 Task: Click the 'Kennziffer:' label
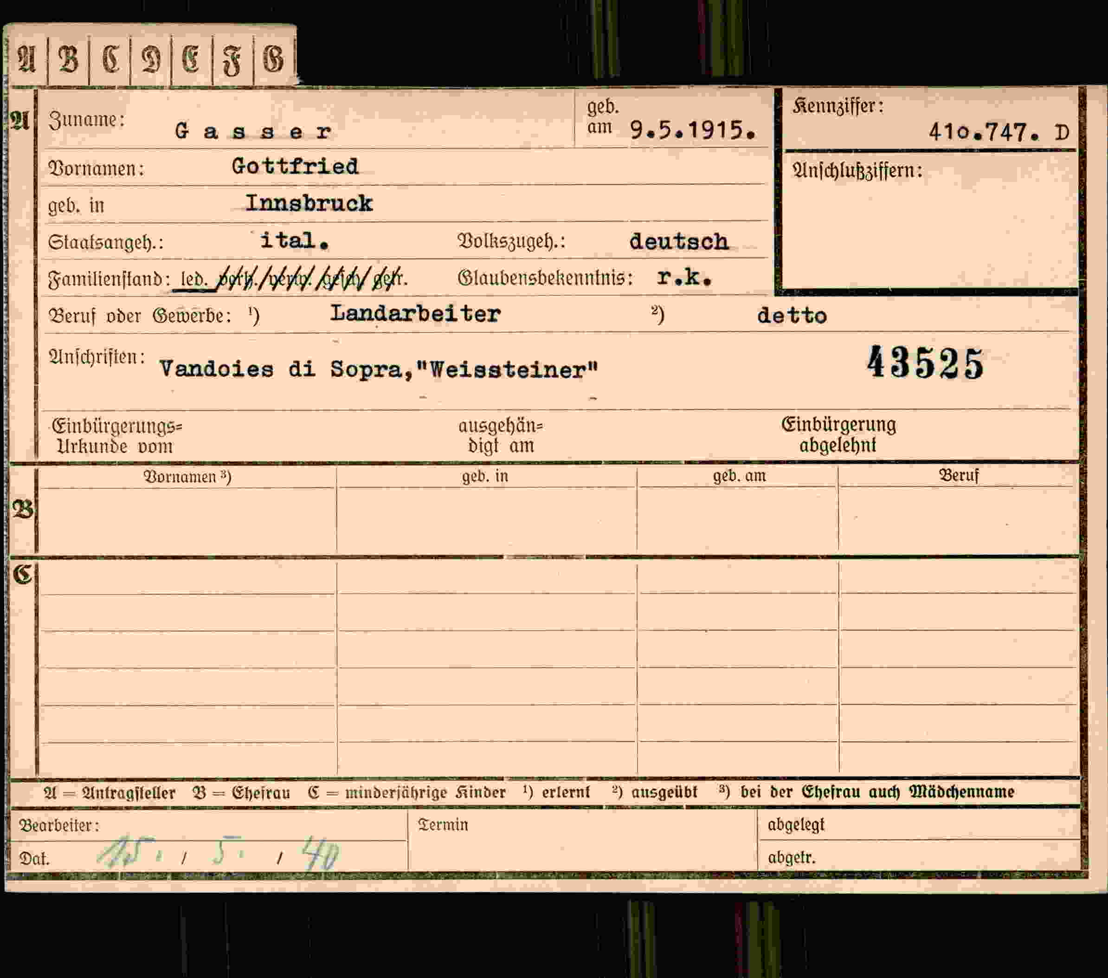[838, 106]
